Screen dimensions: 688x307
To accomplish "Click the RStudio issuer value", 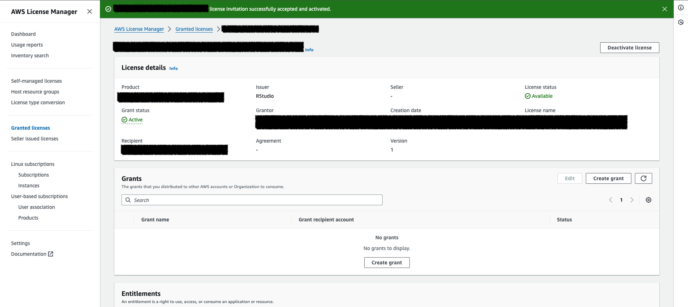I will pos(265,96).
